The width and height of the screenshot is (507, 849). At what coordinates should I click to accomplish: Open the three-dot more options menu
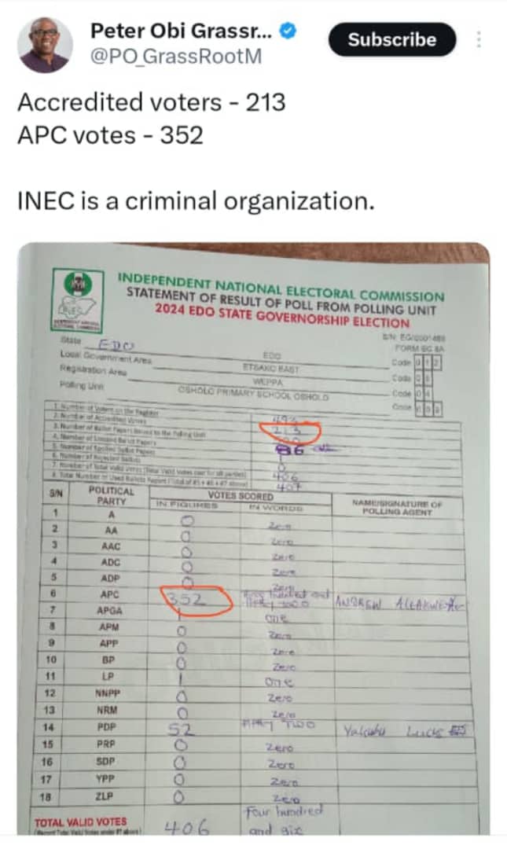click(478, 39)
